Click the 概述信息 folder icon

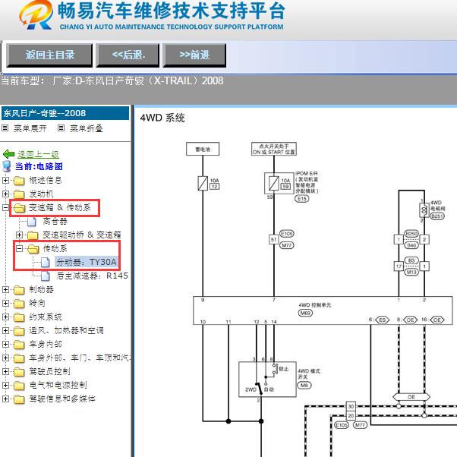click(x=19, y=181)
